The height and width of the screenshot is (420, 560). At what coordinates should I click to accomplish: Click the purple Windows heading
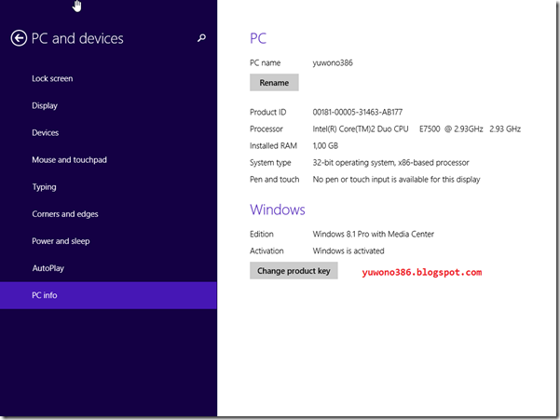[x=277, y=210]
